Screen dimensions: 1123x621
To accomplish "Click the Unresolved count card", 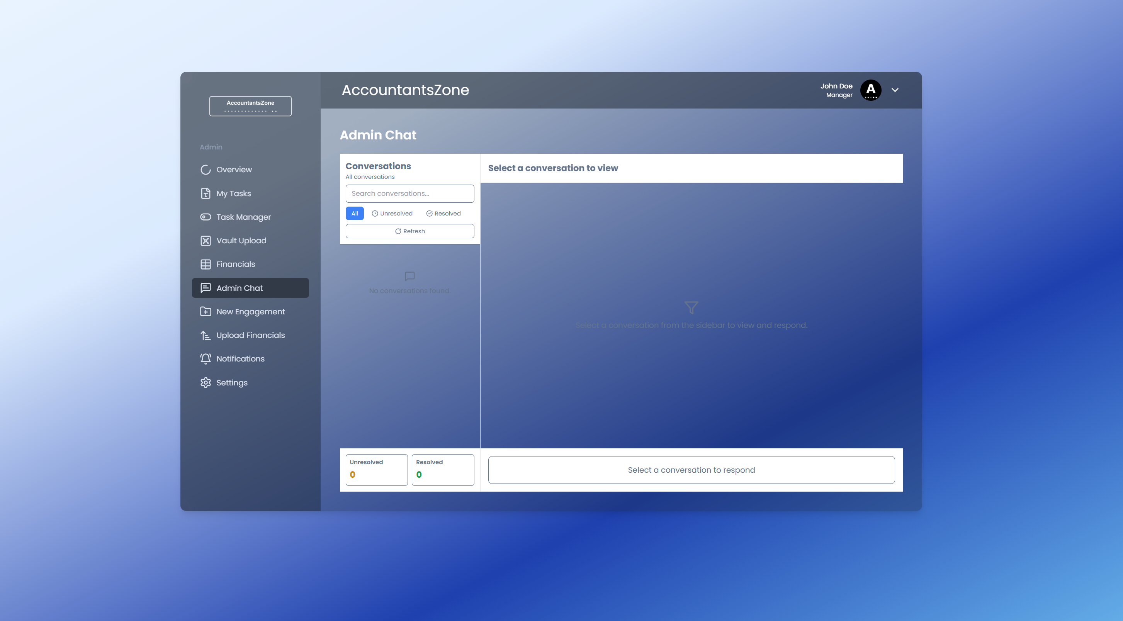I will pyautogui.click(x=377, y=470).
